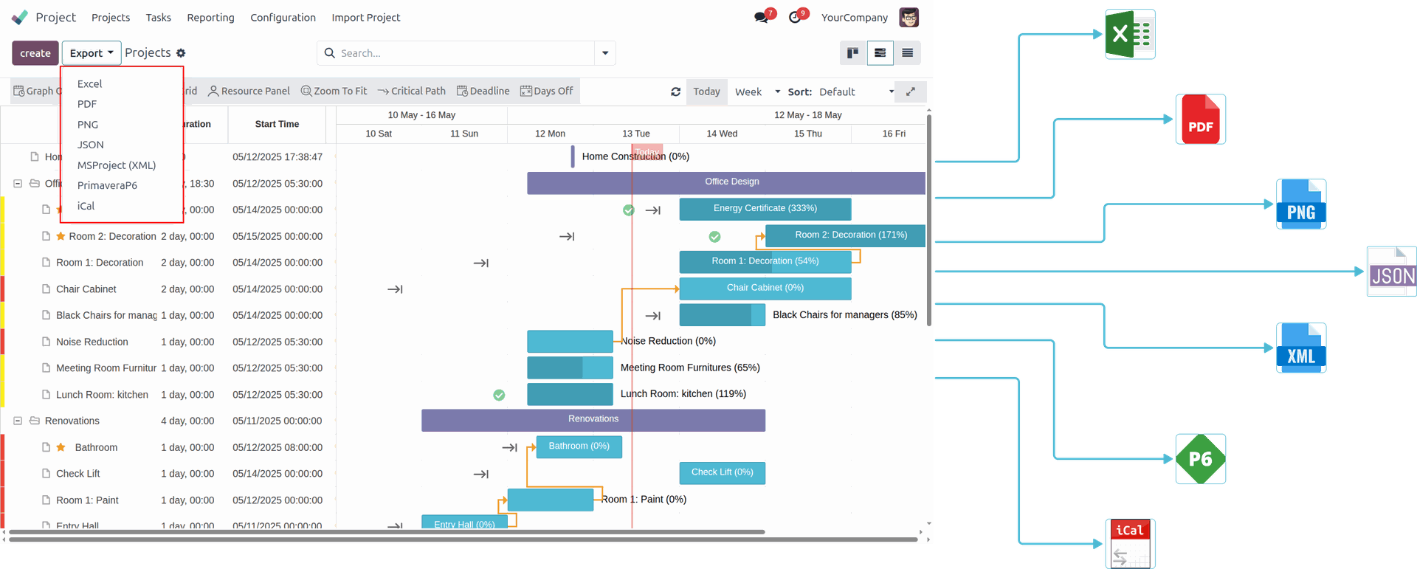Click the messages chat bubble icon
The image size is (1417, 569).
(761, 17)
